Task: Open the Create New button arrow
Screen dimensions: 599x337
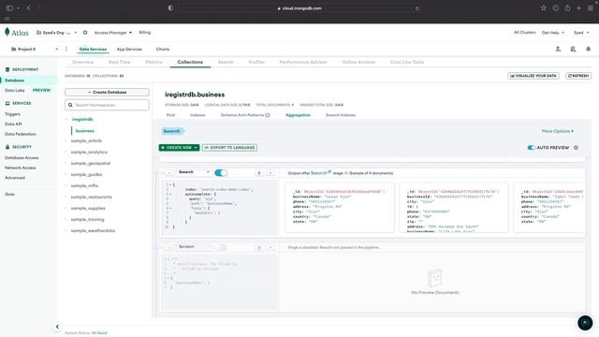Action: 196,148
